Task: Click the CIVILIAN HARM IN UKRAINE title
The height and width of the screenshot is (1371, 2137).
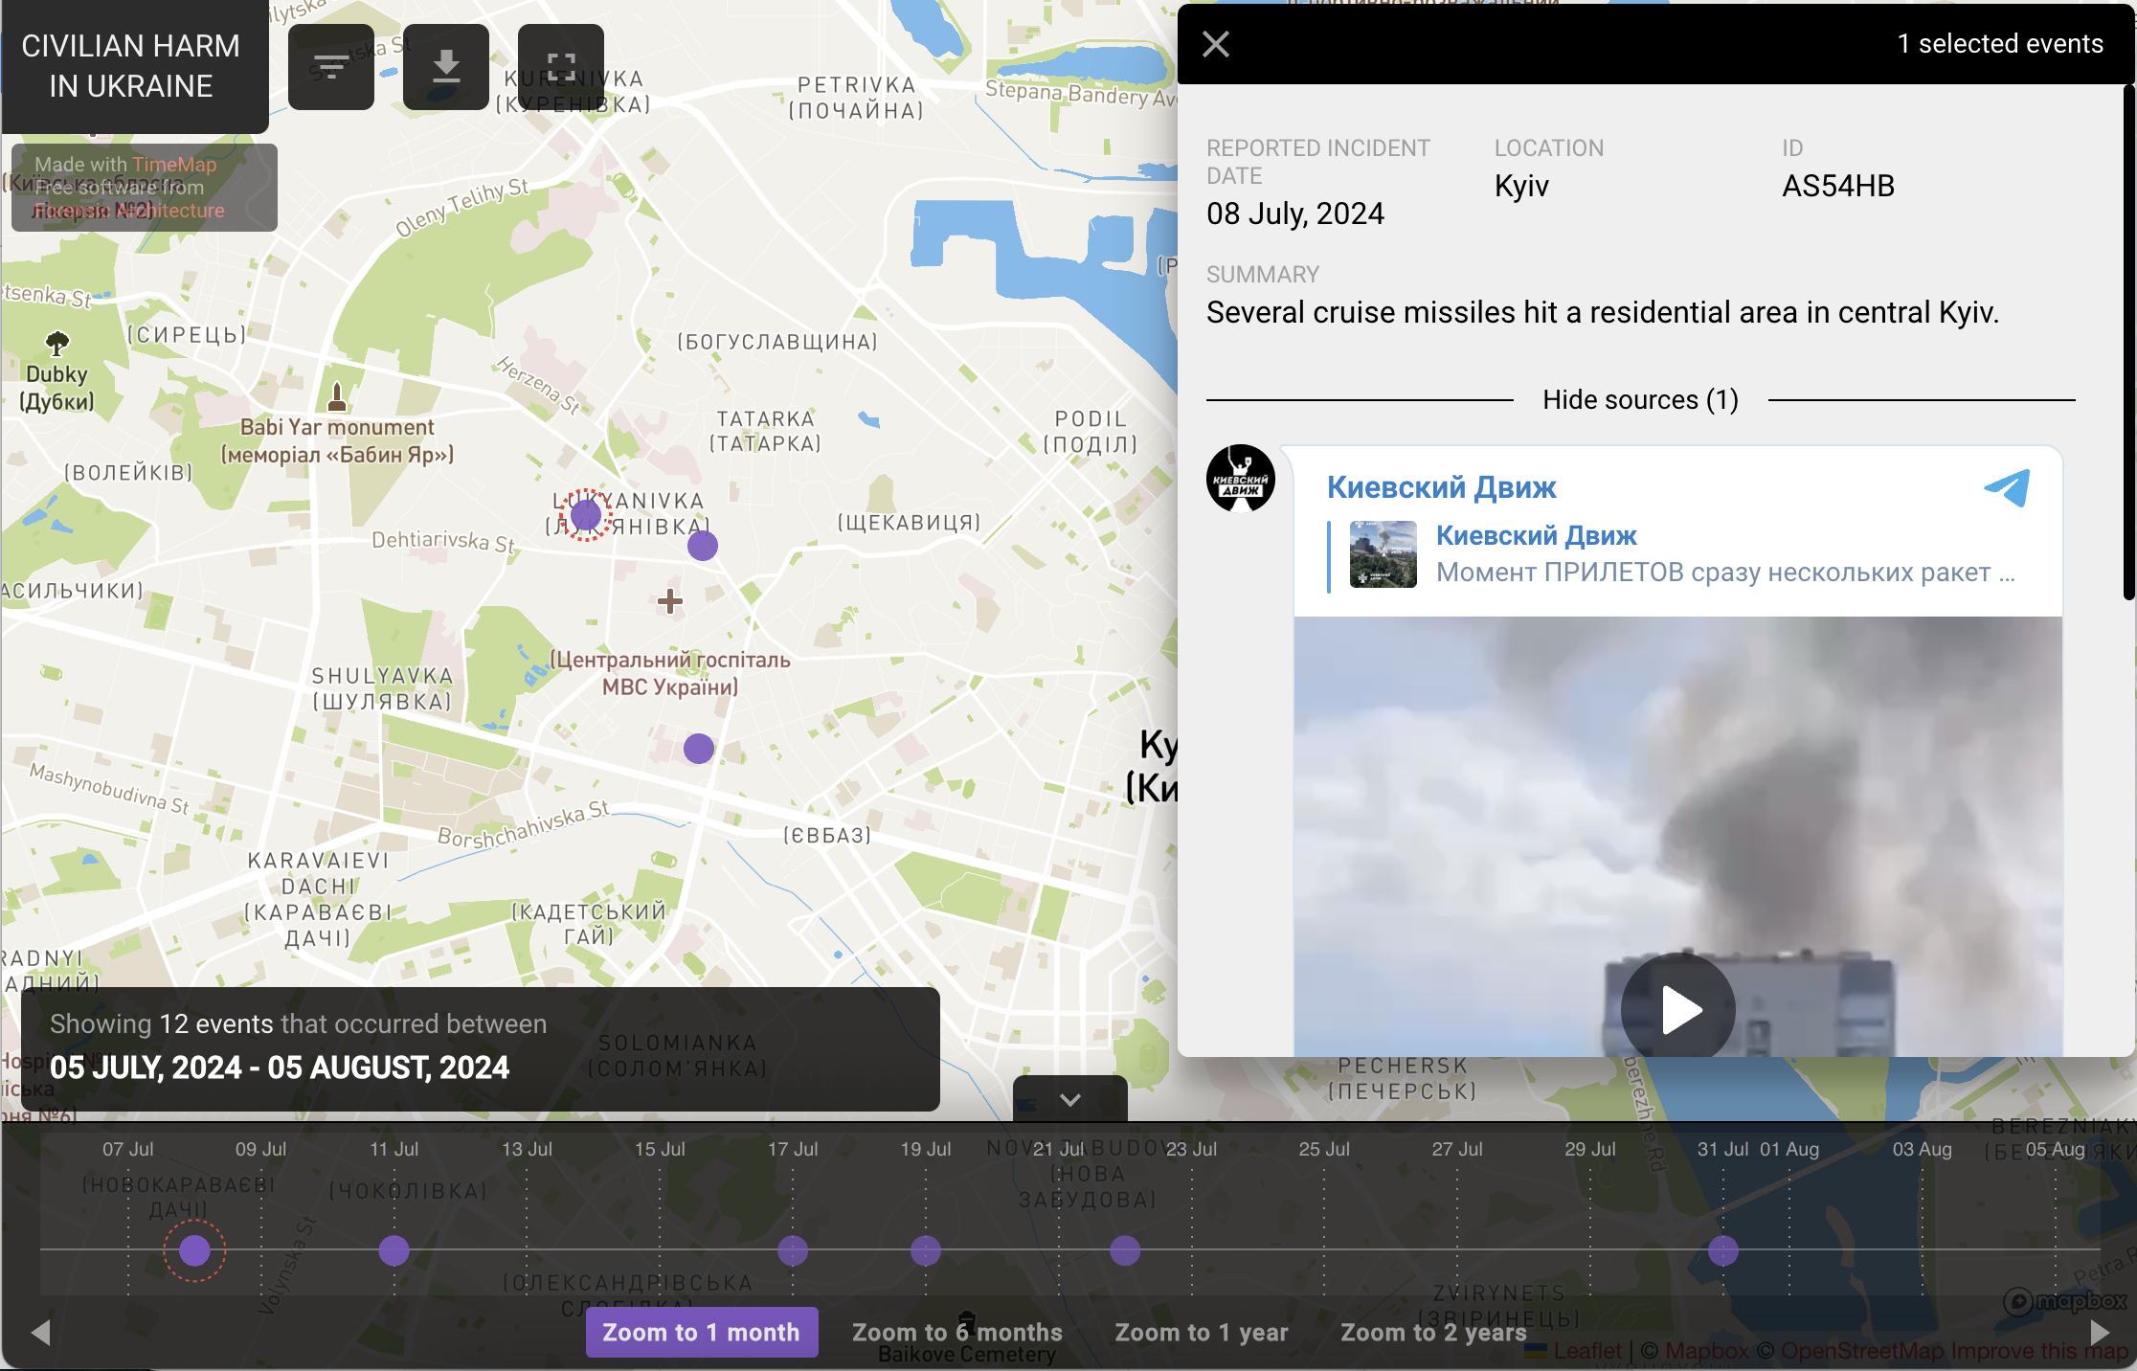Action: pyautogui.click(x=131, y=66)
